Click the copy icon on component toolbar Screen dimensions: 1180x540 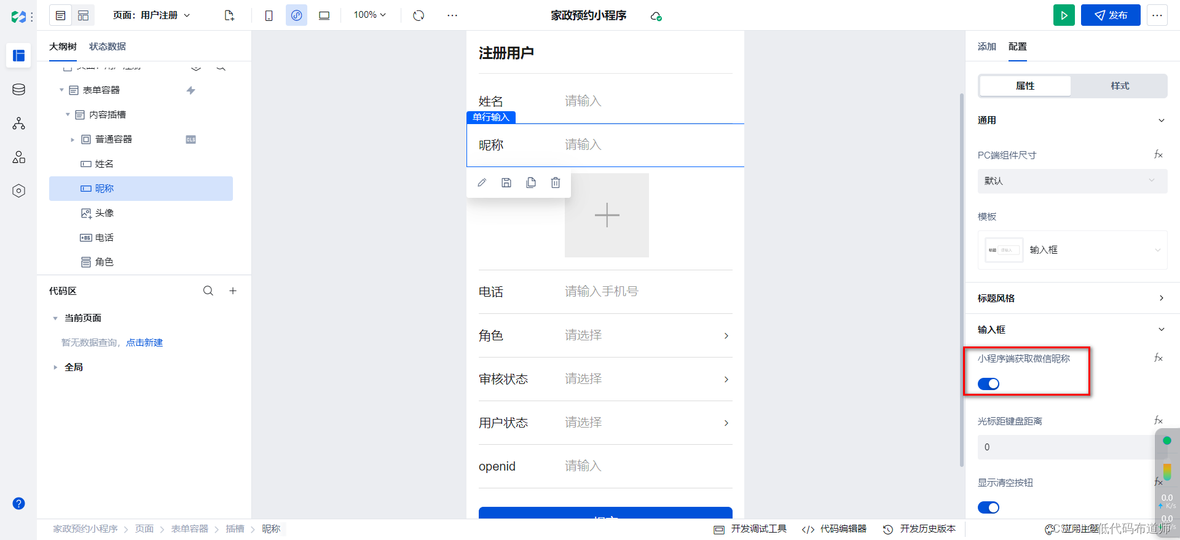click(x=531, y=182)
